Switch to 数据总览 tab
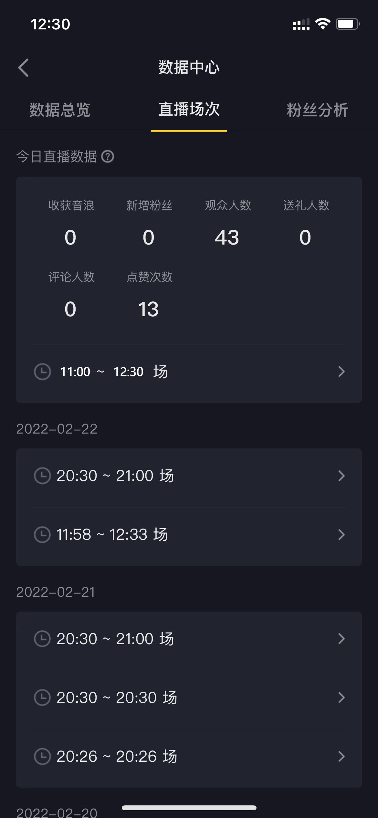The image size is (378, 818). pyautogui.click(x=60, y=110)
